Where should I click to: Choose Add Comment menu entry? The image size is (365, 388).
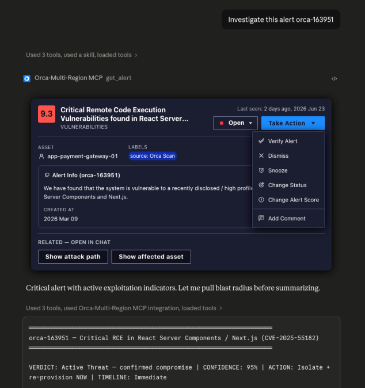tap(288, 218)
